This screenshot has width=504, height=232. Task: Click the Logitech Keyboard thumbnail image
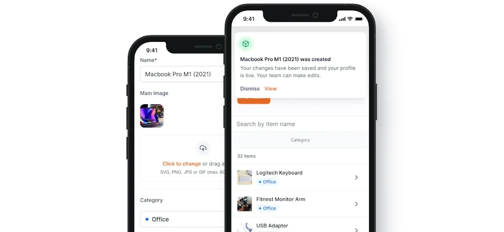coord(245,177)
